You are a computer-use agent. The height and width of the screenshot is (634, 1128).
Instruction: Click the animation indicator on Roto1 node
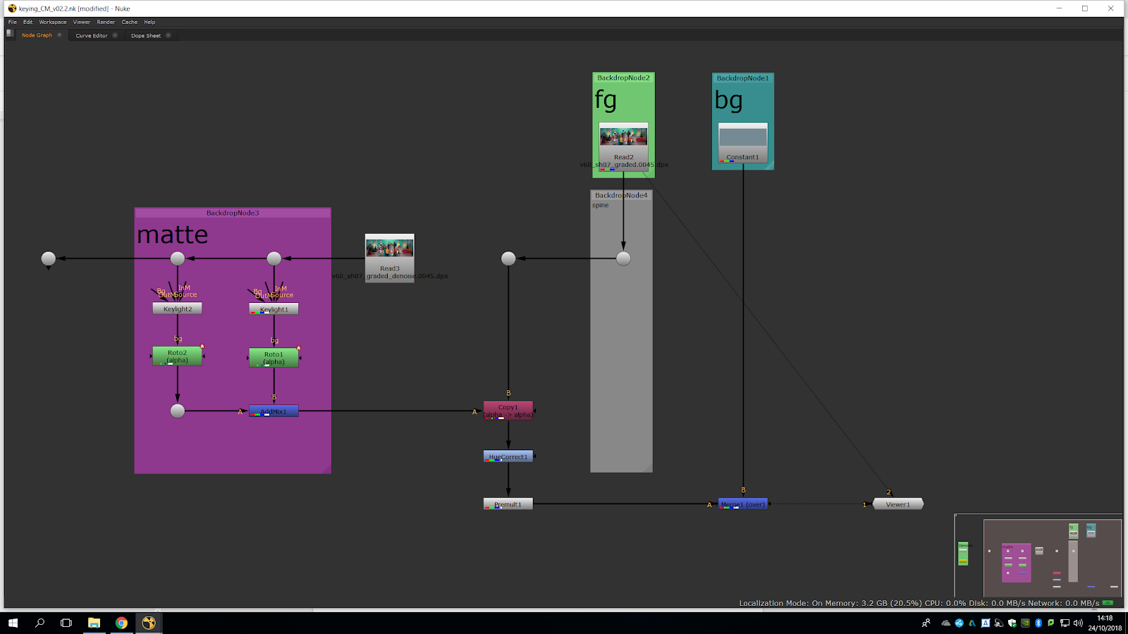point(299,348)
